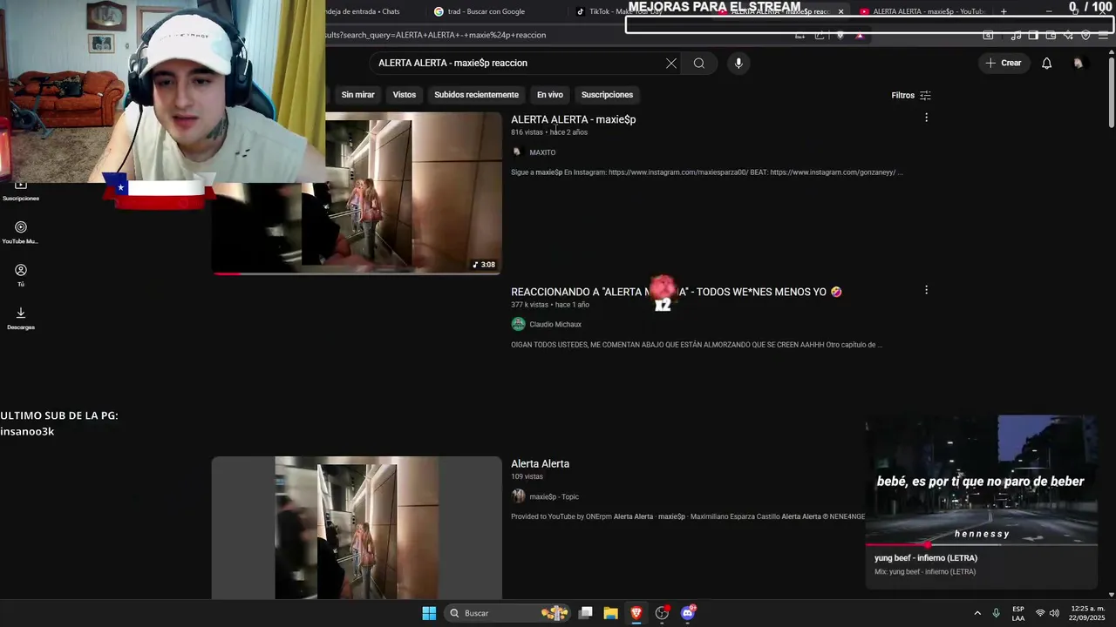Seek in the miniplayer progress bar

click(x=981, y=545)
